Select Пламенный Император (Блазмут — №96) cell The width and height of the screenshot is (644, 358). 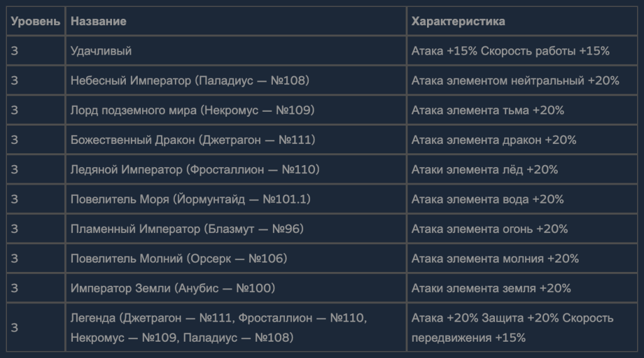coord(236,229)
